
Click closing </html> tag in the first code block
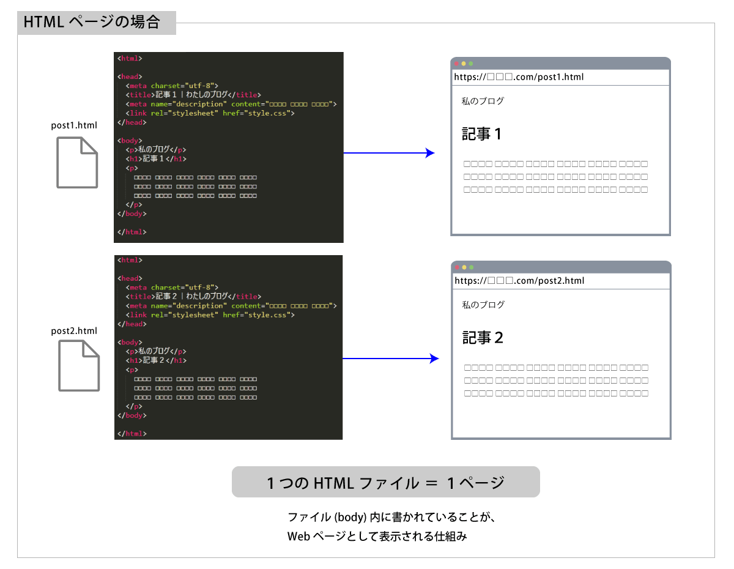(x=132, y=232)
